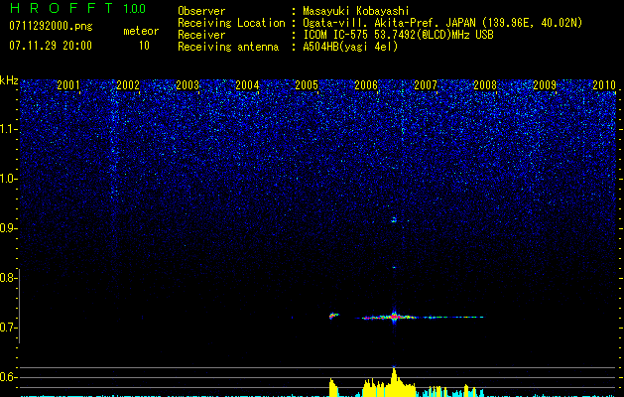Click the 2009 time axis marker
Image resolution: width=624 pixels, height=397 pixels.
click(x=545, y=84)
